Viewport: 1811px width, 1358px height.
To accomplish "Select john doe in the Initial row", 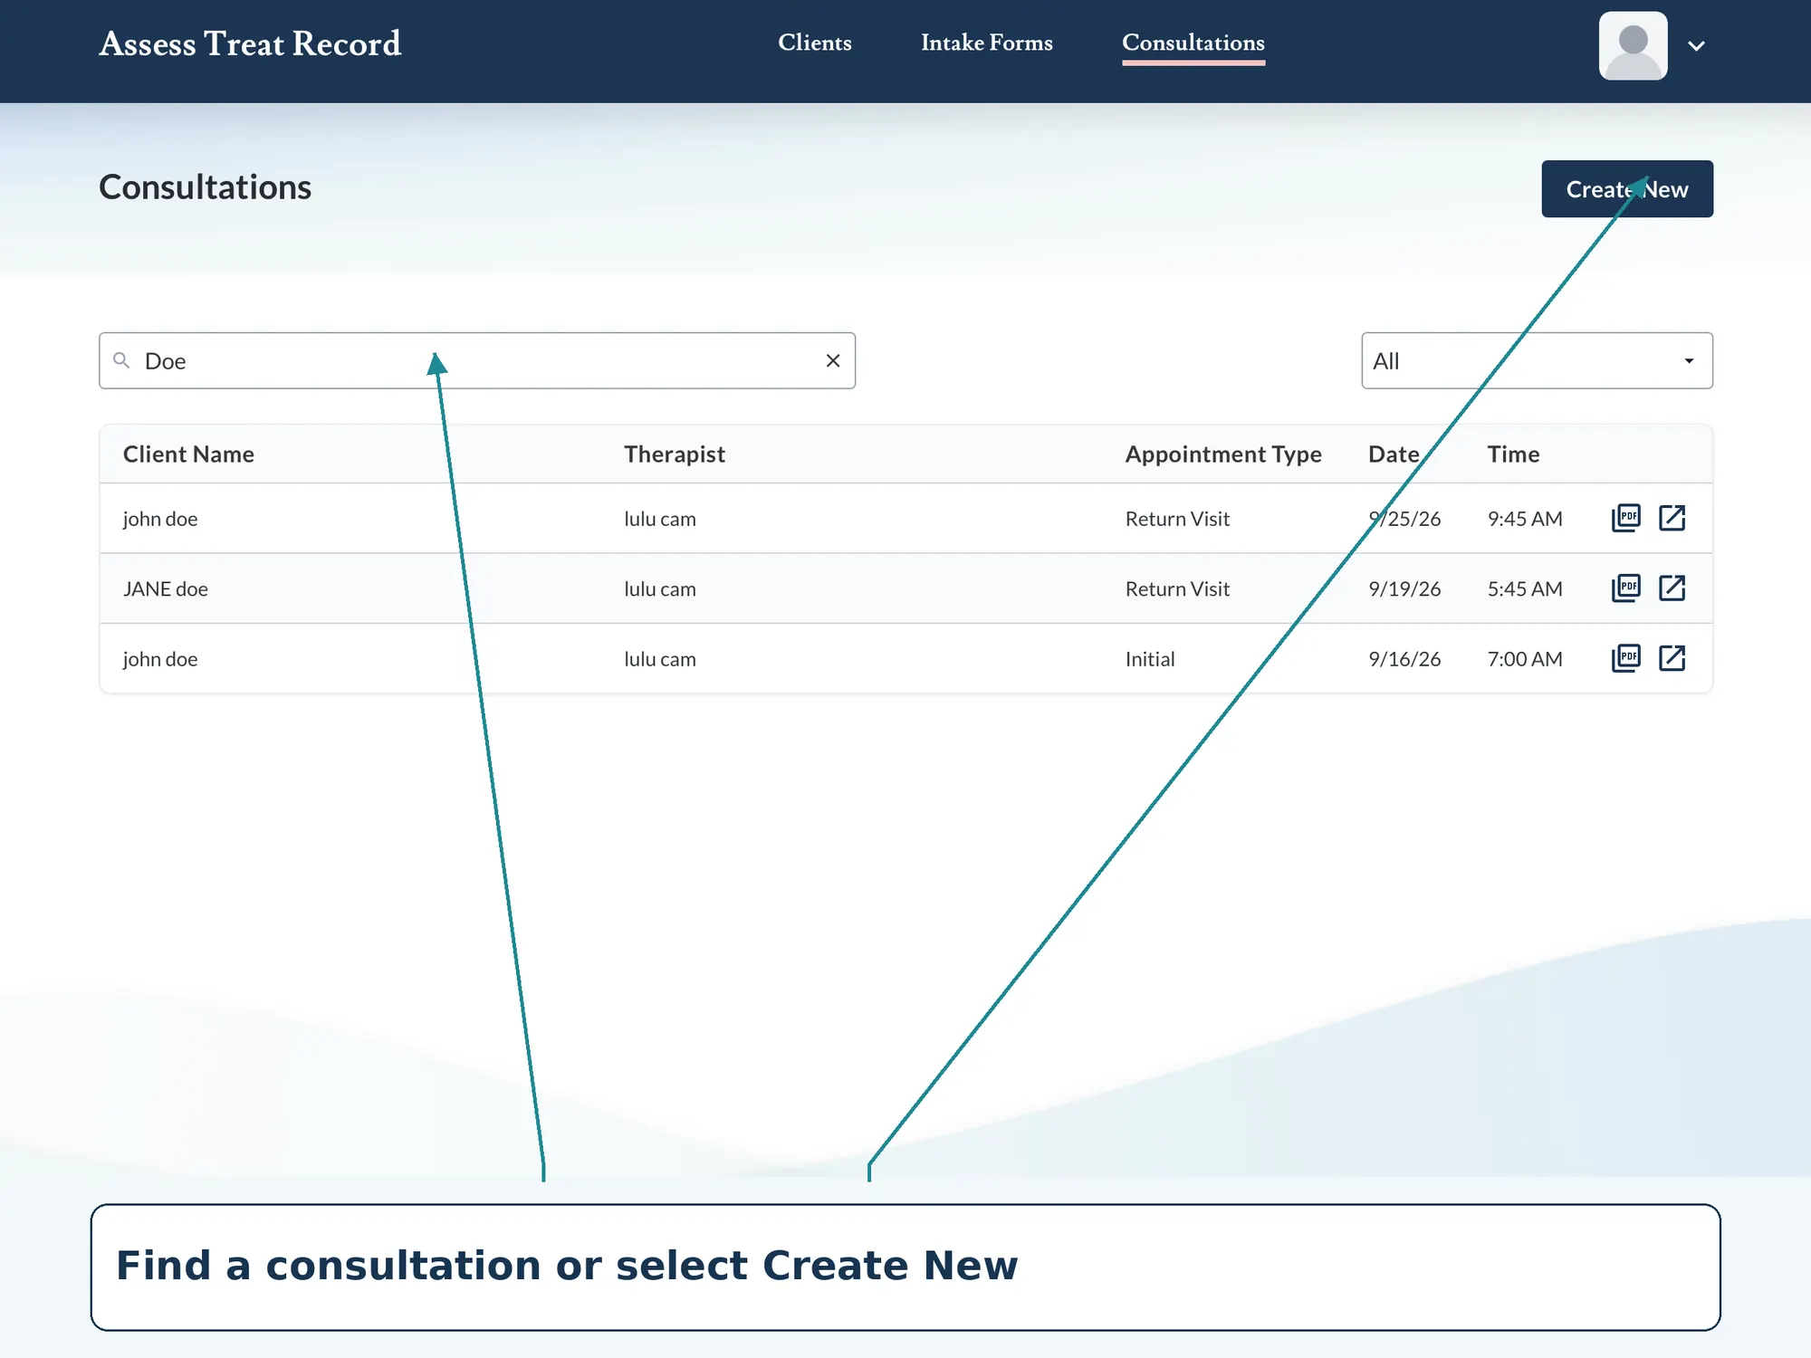I will click(x=160, y=659).
